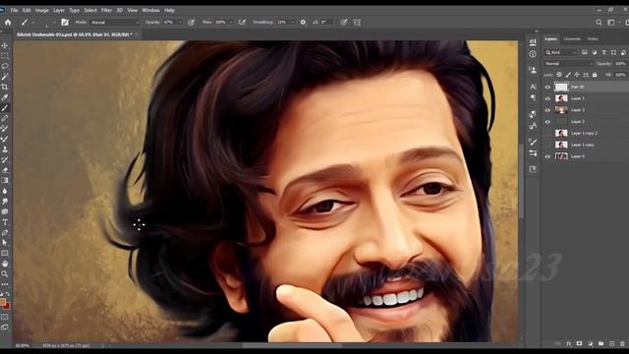Add a layer mask icon
The height and width of the screenshot is (354, 629).
(x=579, y=343)
